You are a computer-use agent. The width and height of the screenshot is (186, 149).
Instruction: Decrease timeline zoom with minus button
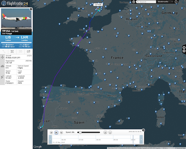pyautogui.click(x=110, y=132)
